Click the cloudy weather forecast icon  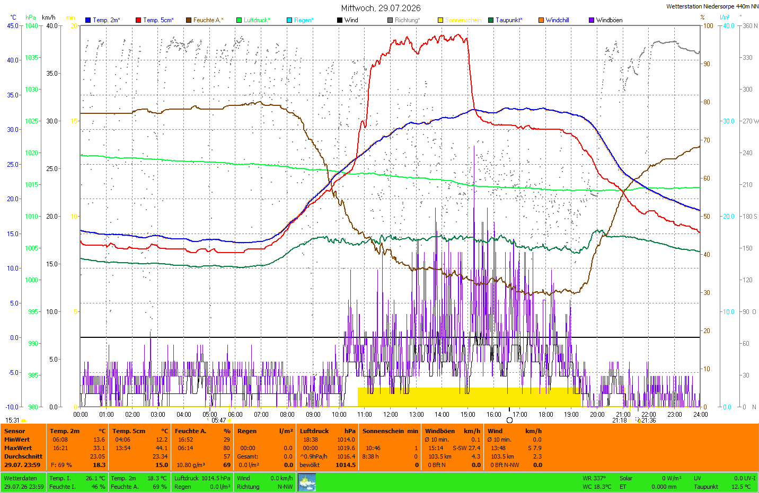tap(307, 482)
